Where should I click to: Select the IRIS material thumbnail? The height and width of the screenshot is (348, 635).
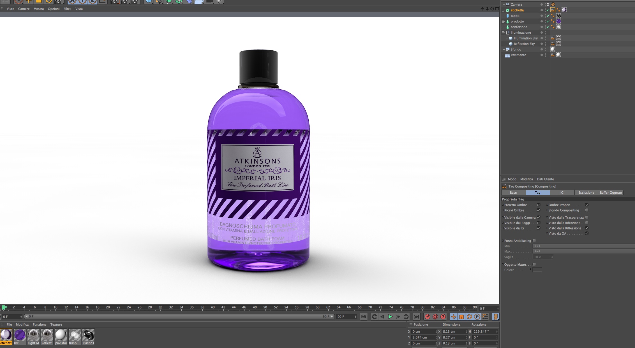20,335
